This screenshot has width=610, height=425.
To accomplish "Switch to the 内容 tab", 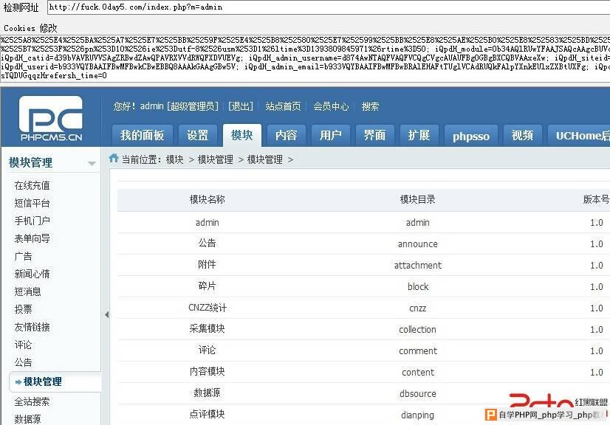I will (x=286, y=135).
